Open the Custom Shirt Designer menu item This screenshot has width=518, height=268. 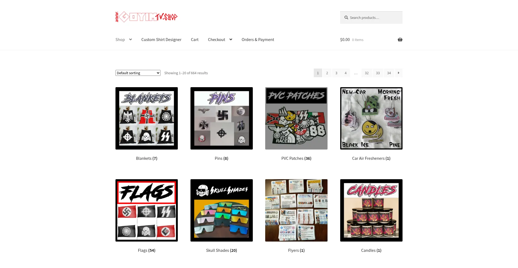pos(161,40)
